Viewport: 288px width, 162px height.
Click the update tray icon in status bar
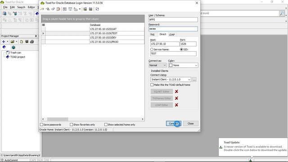[250, 160]
